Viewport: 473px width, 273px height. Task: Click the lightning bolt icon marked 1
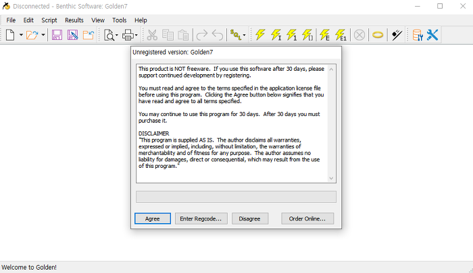(292, 35)
